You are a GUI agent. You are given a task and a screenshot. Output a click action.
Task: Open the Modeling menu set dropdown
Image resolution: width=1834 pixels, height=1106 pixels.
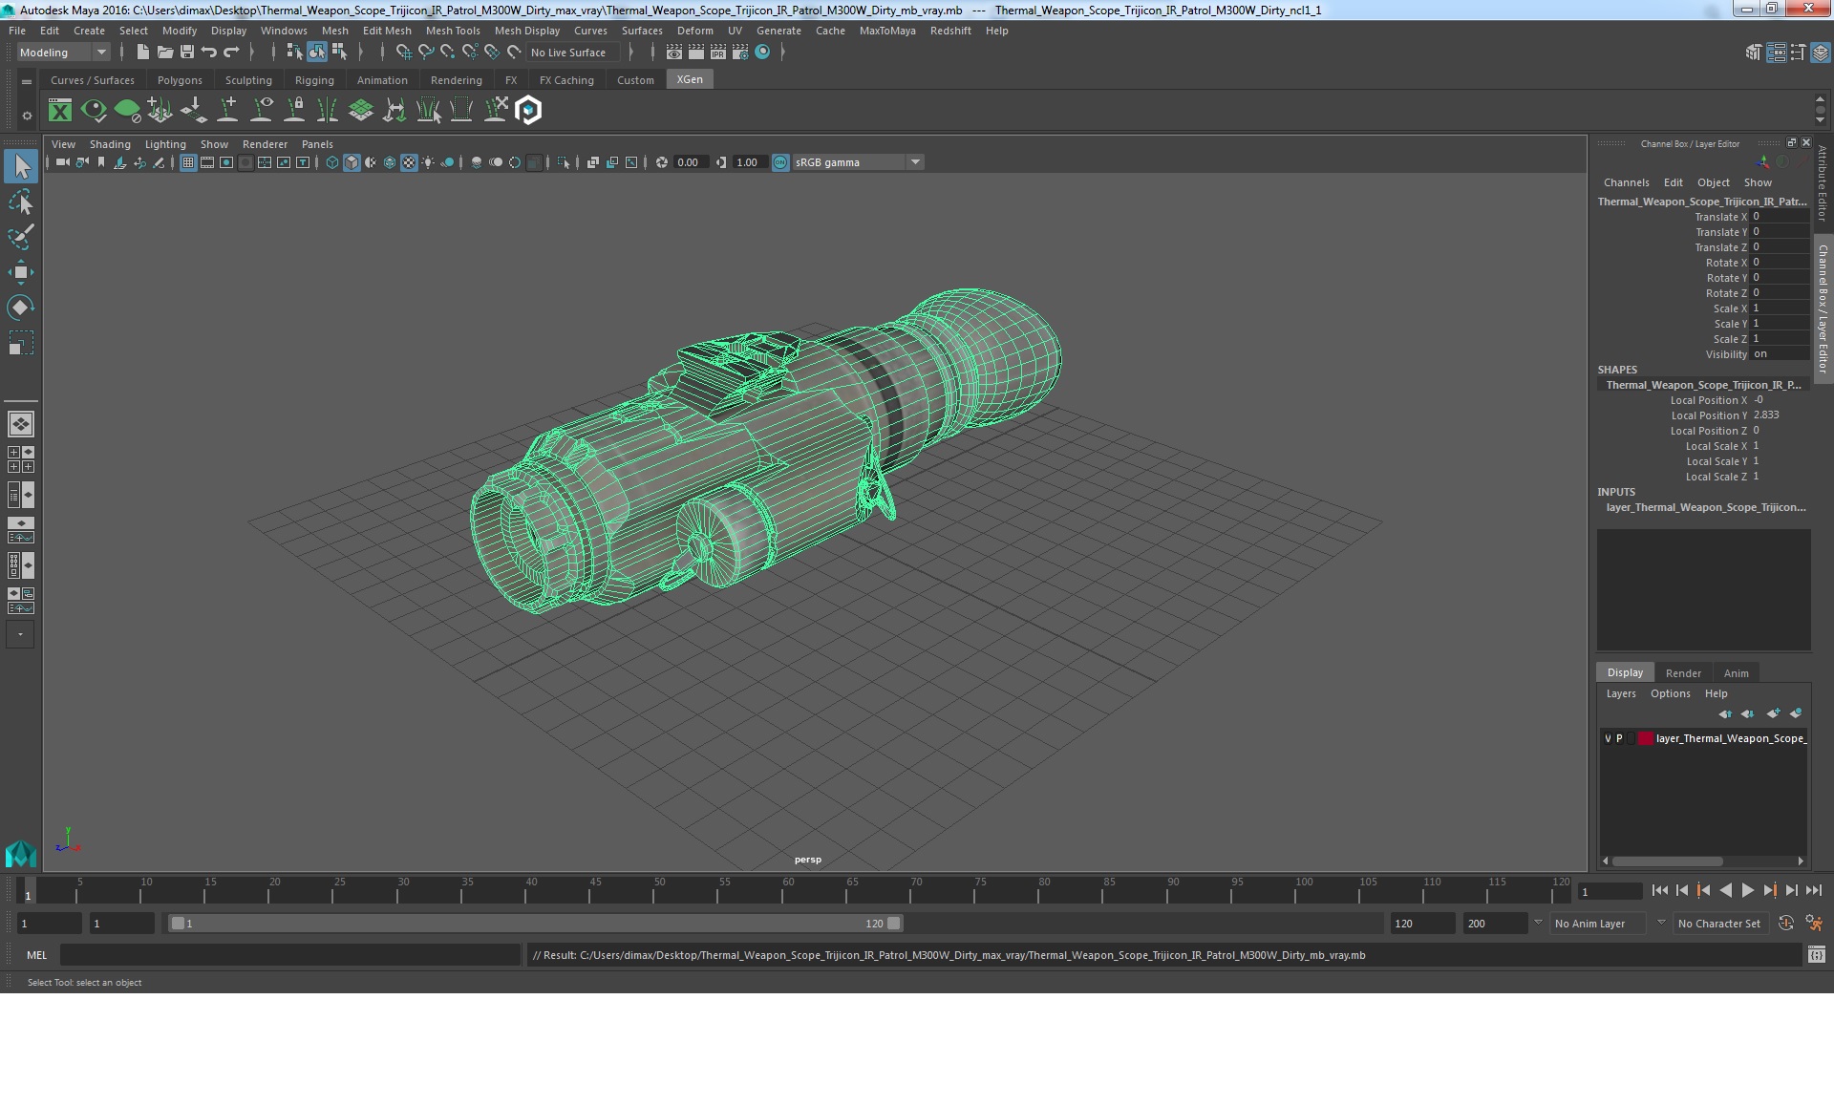(63, 53)
